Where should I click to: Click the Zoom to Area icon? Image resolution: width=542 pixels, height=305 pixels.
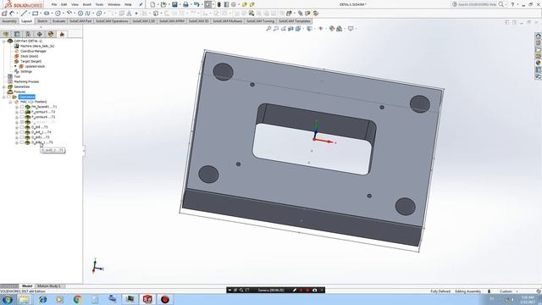[x=276, y=29]
